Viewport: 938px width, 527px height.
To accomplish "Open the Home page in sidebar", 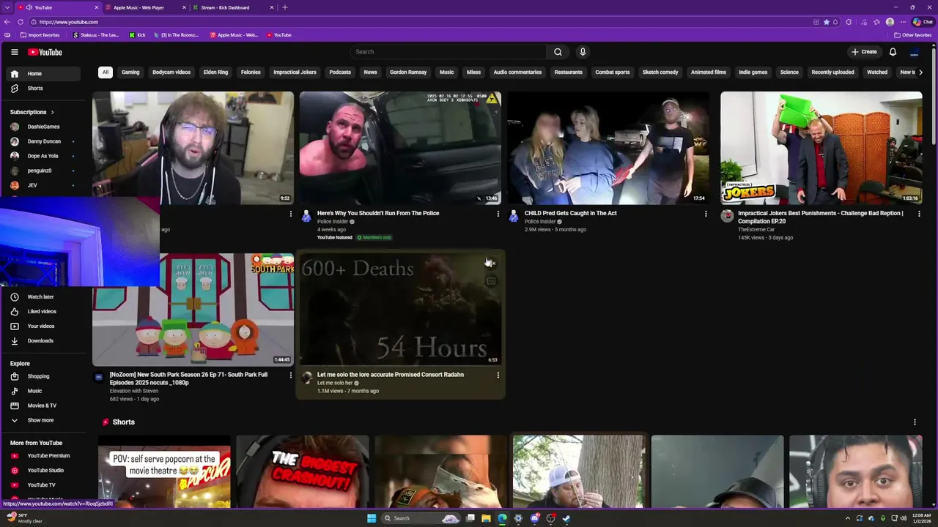I will (x=44, y=73).
